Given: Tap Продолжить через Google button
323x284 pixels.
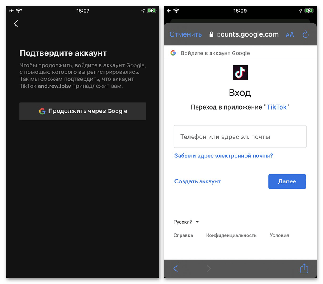Looking at the screenshot, I should click(83, 111).
